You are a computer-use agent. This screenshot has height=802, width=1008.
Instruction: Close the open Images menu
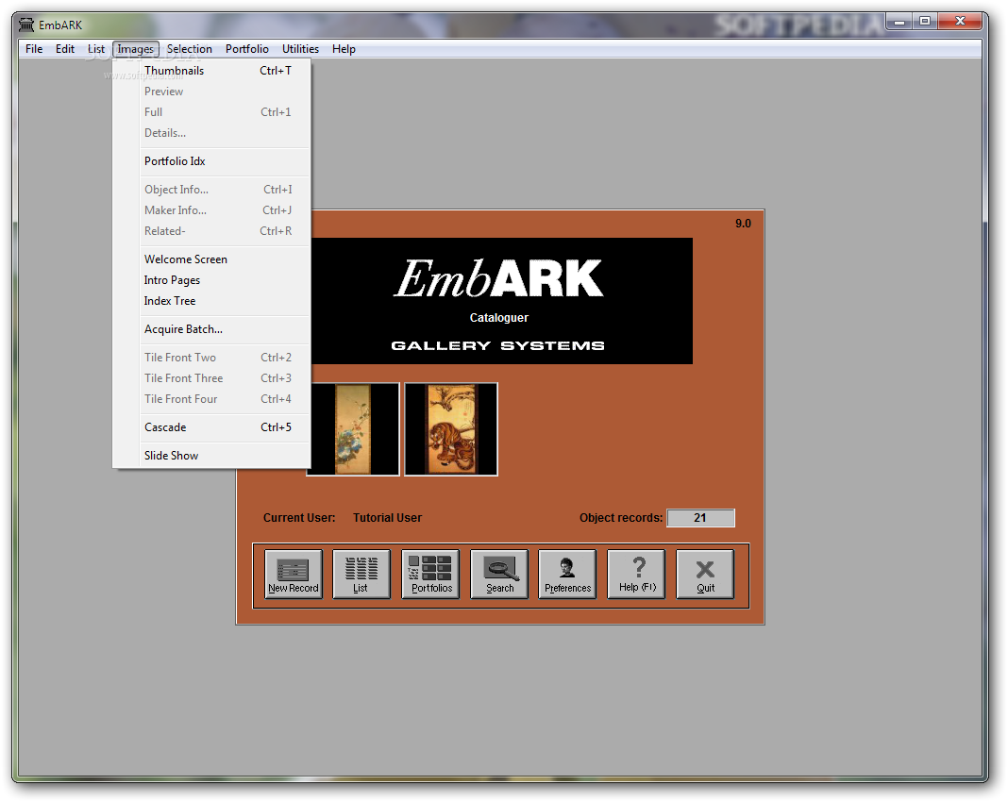pyautogui.click(x=136, y=49)
